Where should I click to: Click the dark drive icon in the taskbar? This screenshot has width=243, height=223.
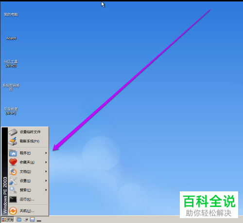[x=39, y=221]
